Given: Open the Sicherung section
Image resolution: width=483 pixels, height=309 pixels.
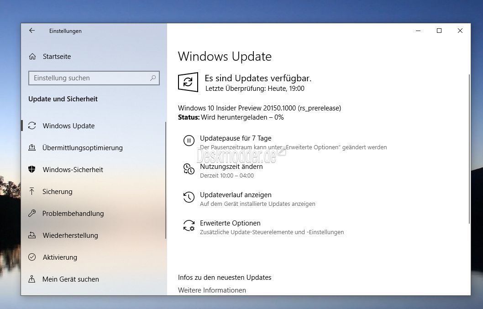Looking at the screenshot, I should (x=58, y=191).
